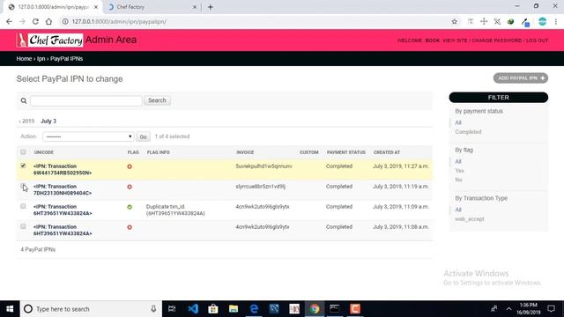Filter by flag Yes
The height and width of the screenshot is (317, 564).
(459, 171)
